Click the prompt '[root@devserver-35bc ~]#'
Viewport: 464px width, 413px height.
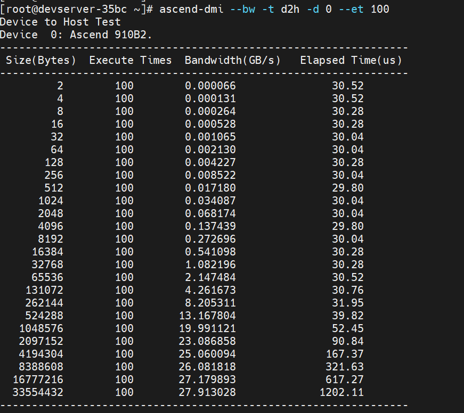click(77, 9)
